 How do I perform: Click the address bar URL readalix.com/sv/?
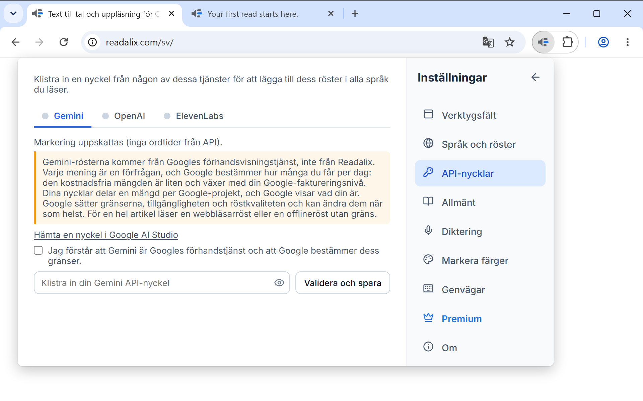140,42
